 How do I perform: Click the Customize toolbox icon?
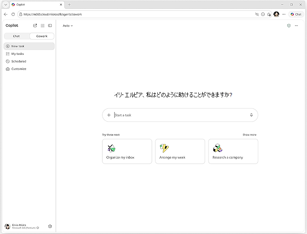8,69
